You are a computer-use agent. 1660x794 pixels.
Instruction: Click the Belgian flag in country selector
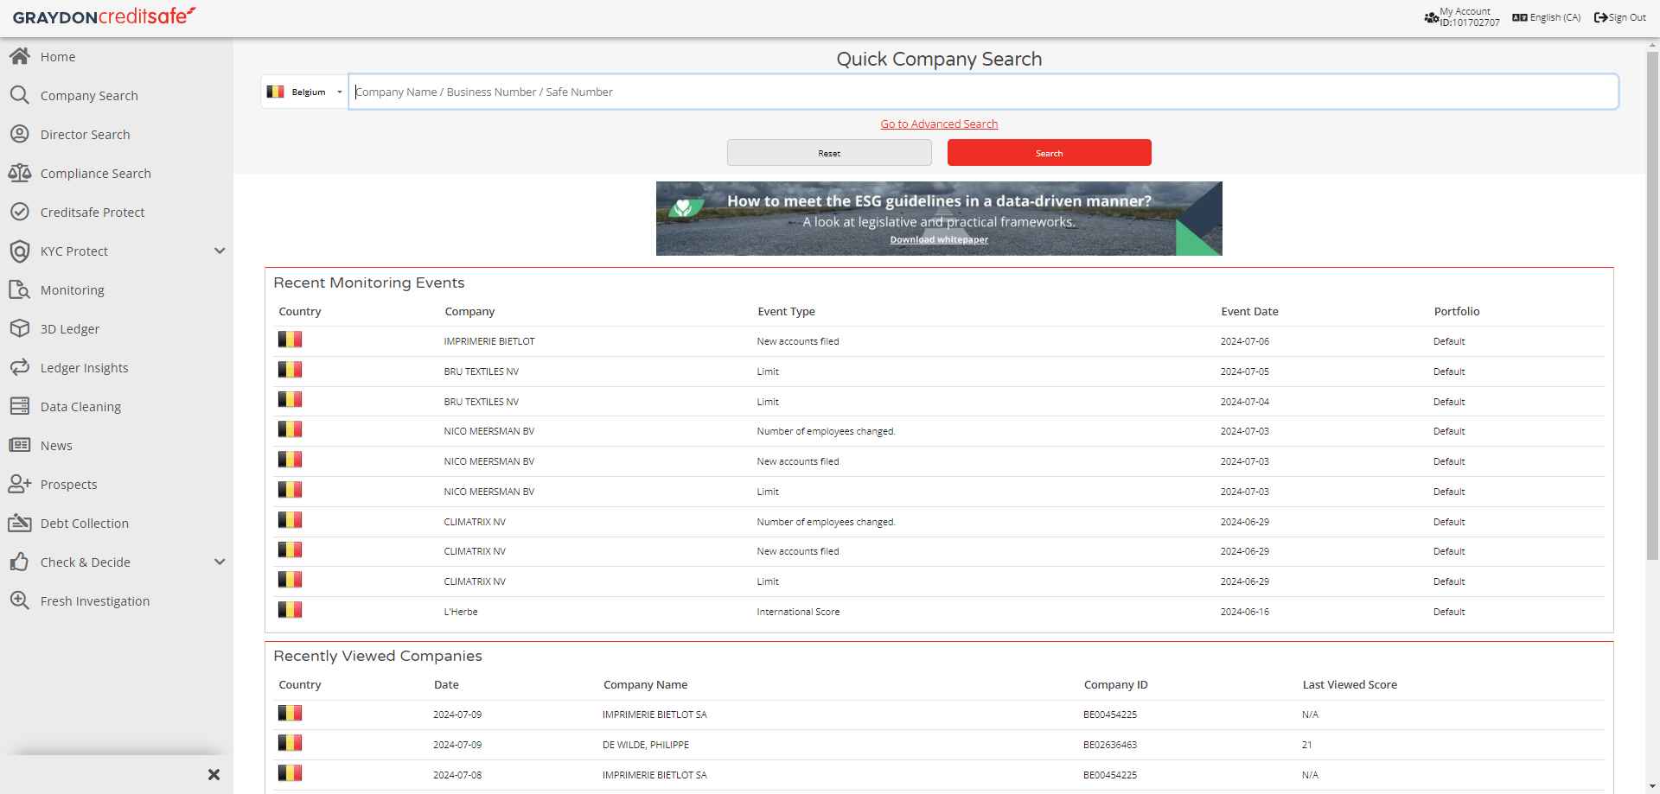point(276,92)
